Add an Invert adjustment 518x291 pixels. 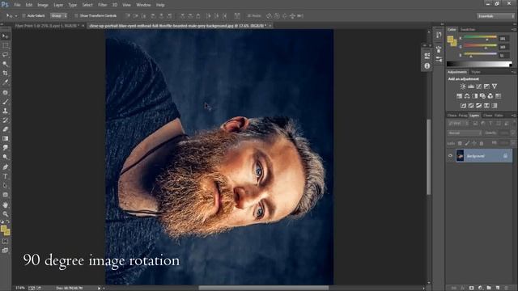(463, 106)
